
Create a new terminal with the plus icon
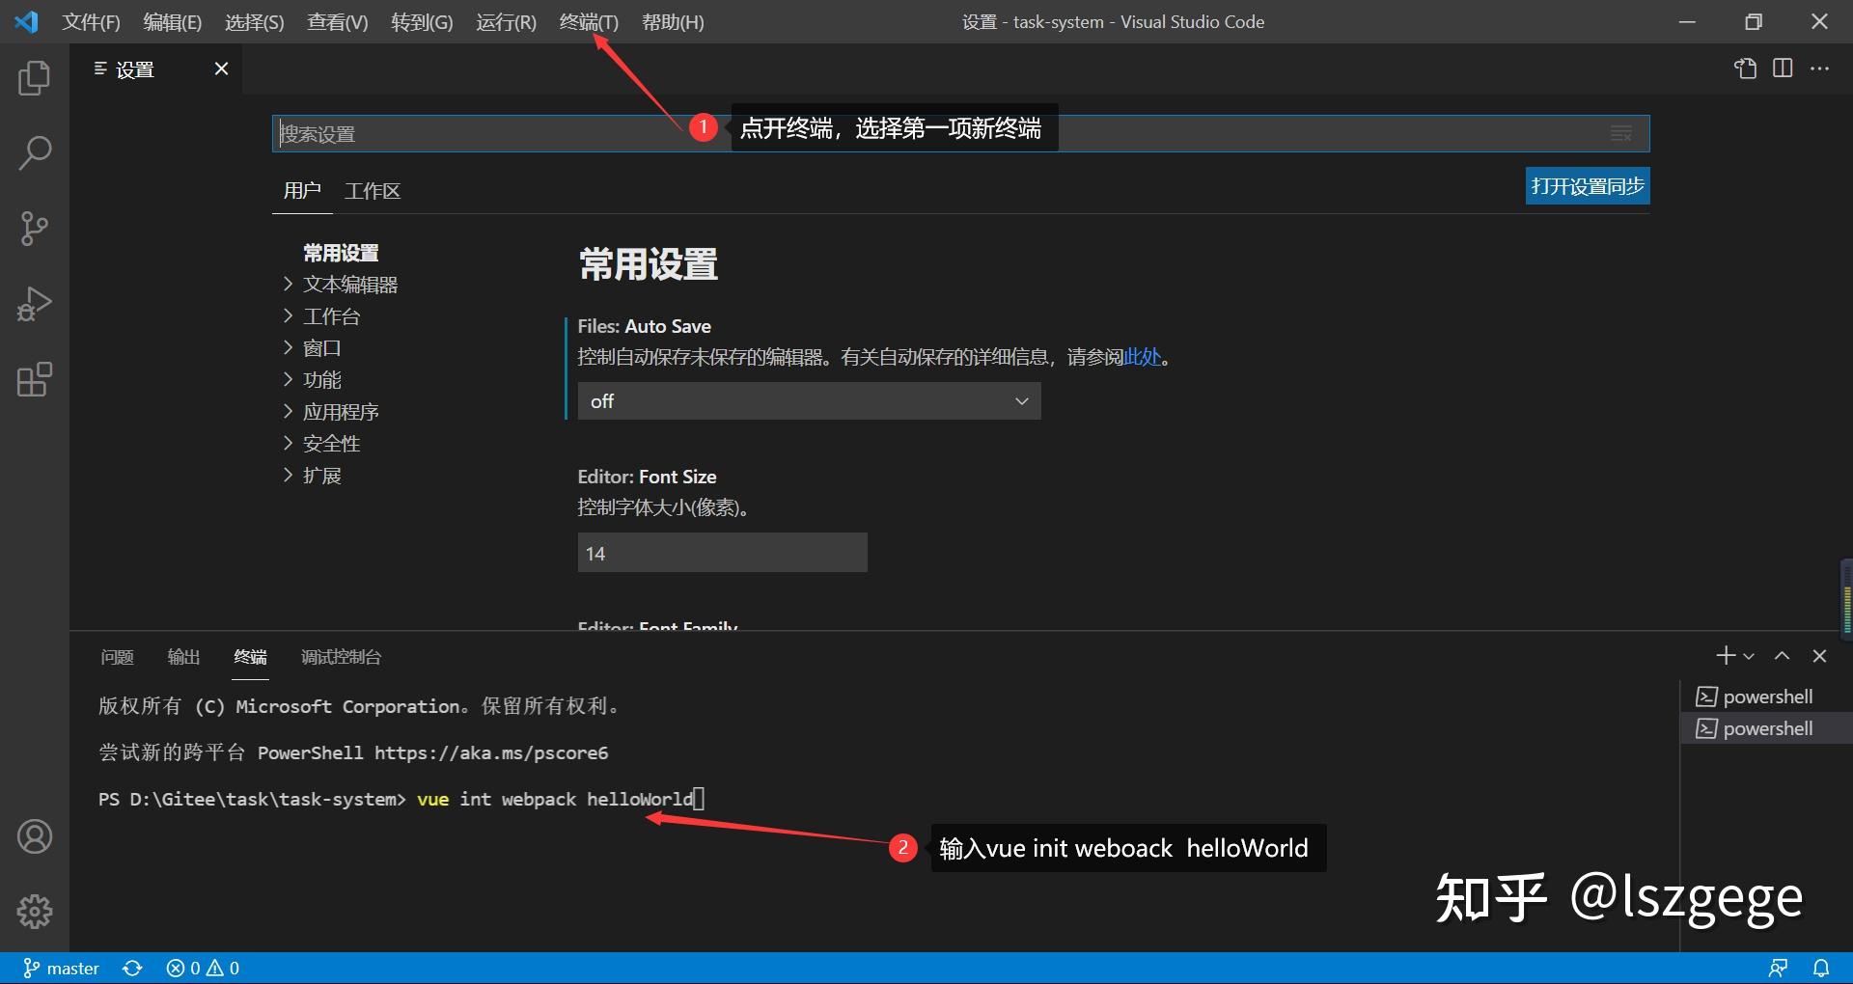click(1724, 656)
